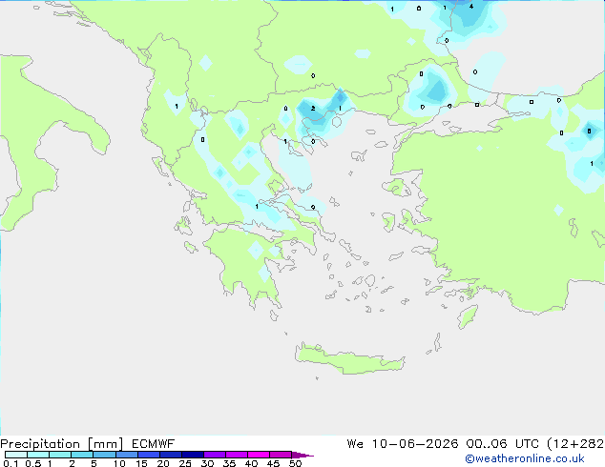Viewport: 605px width, 467px height.
Task: Pick the 0.5–1 mm legend color
Action: tap(38, 455)
